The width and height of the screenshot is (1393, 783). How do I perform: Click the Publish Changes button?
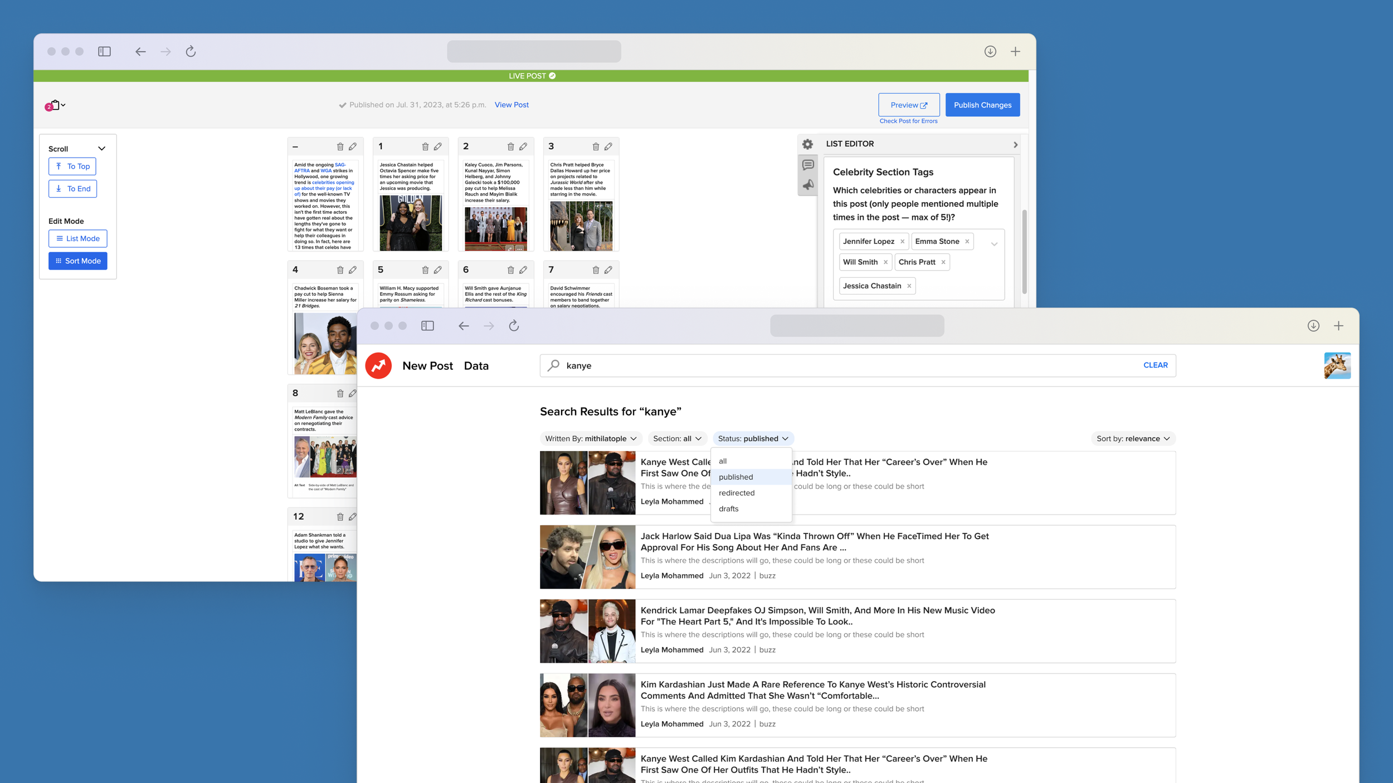click(x=982, y=105)
